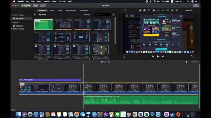Open the Window menu

tap(62, 1)
